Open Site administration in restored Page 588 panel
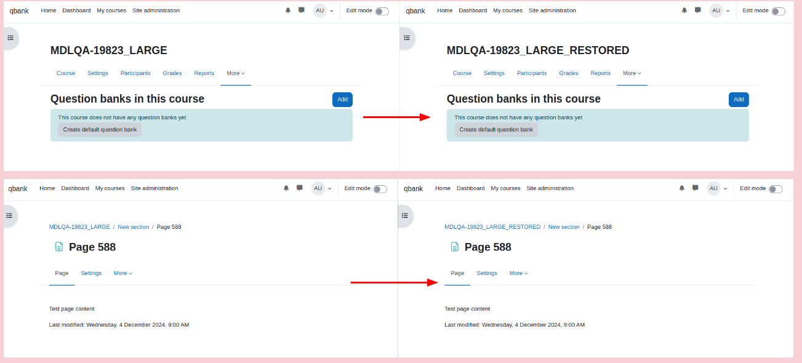Screen dimensions: 802x363 [x=550, y=188]
